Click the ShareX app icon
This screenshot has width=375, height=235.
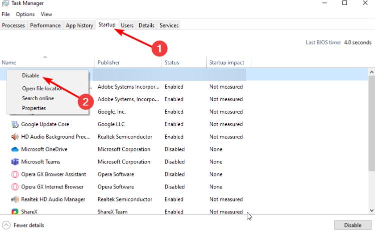coord(15,212)
